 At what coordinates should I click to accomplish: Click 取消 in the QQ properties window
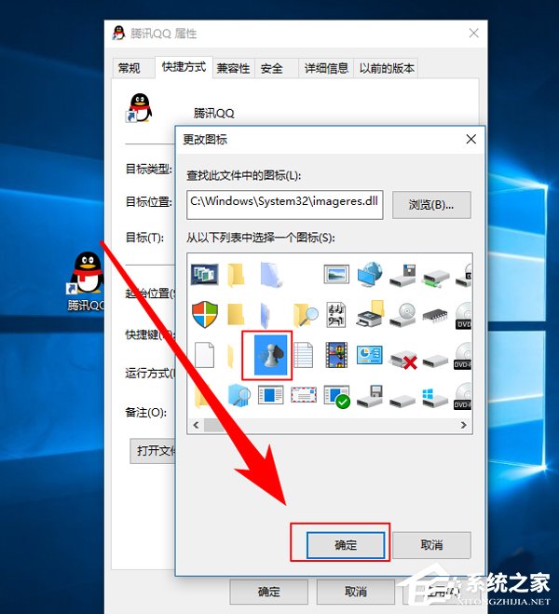356,592
